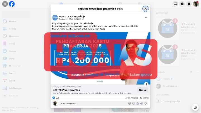Screen dimensions: 201x113
Task: Attach a photo with camera icon
Action: coord(138,104)
